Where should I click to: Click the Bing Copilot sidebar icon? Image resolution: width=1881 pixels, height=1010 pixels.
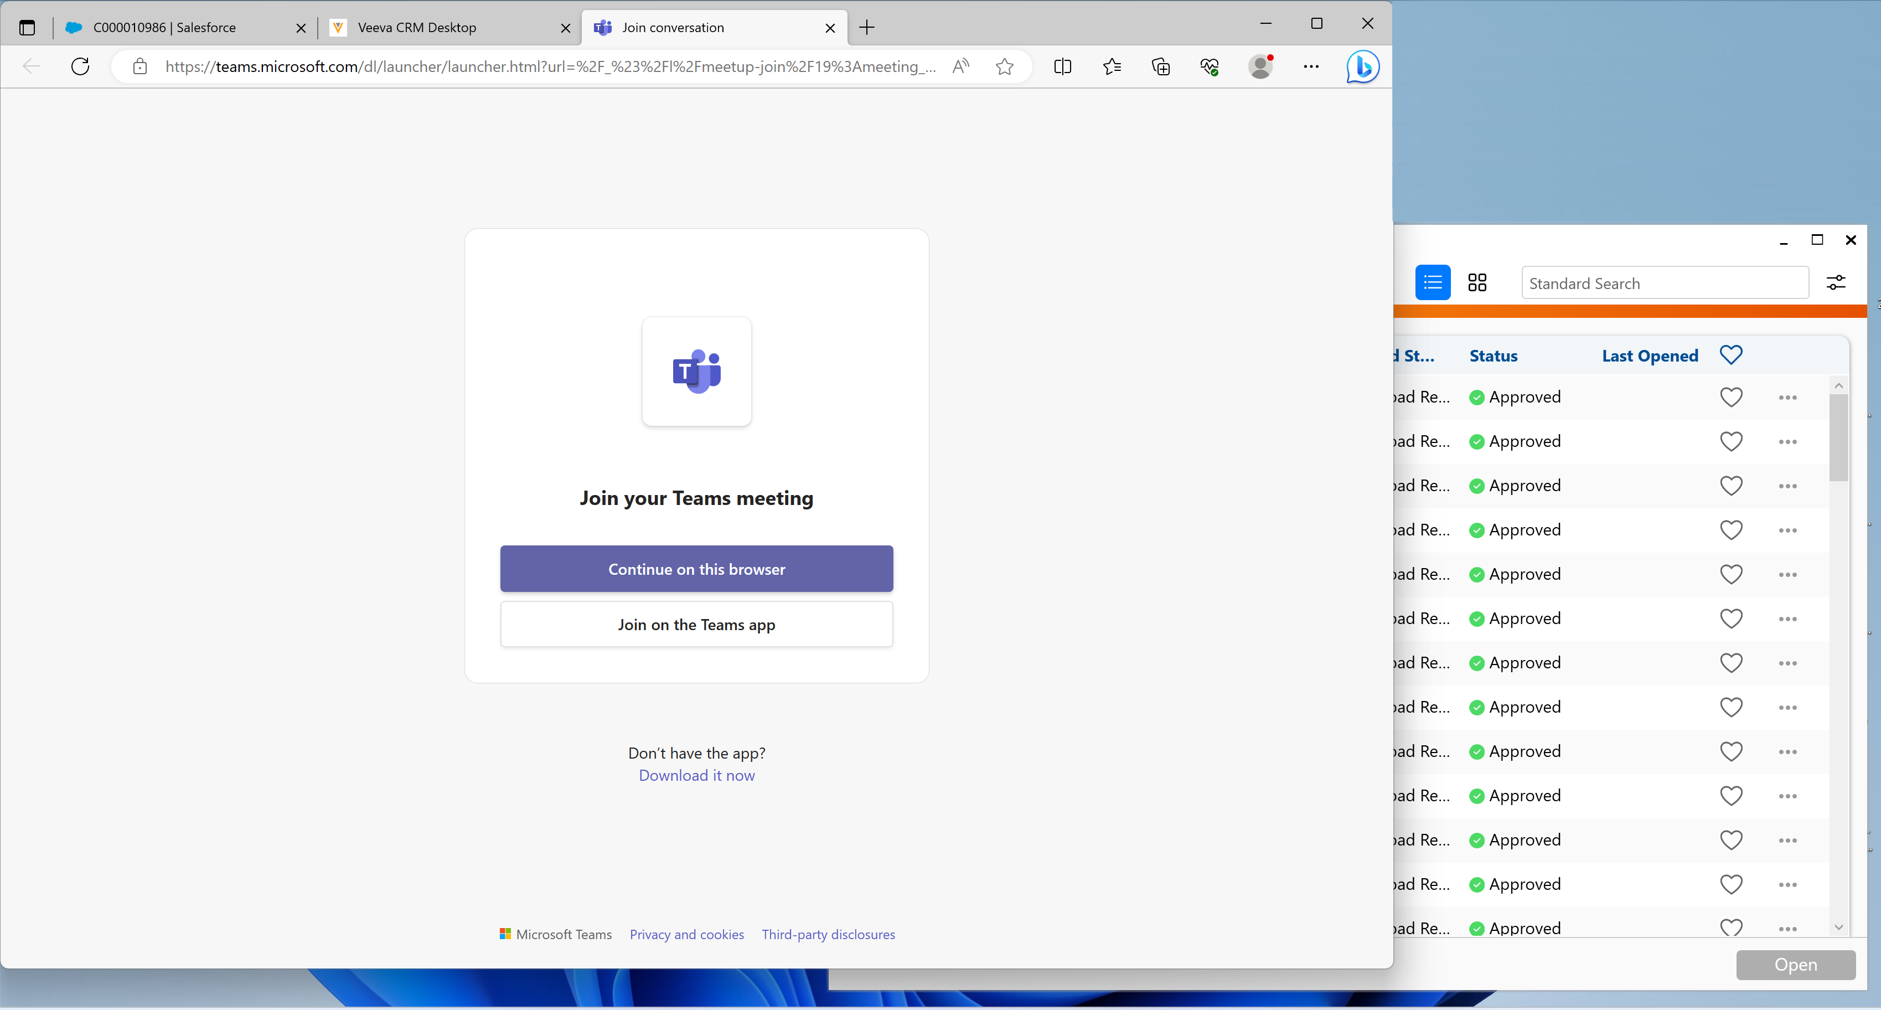[x=1362, y=66]
